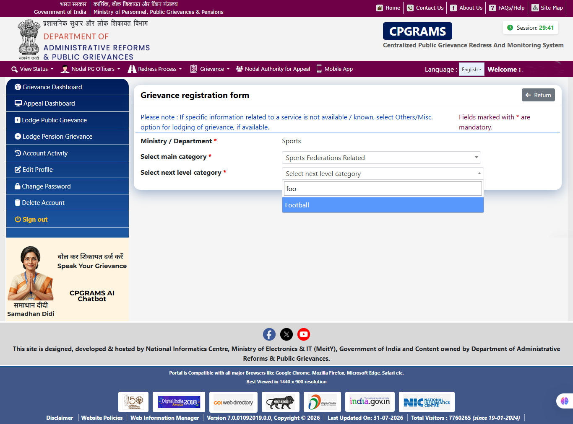This screenshot has height=424, width=573.
Task: Click the Grievance menu icon
Action: point(194,69)
